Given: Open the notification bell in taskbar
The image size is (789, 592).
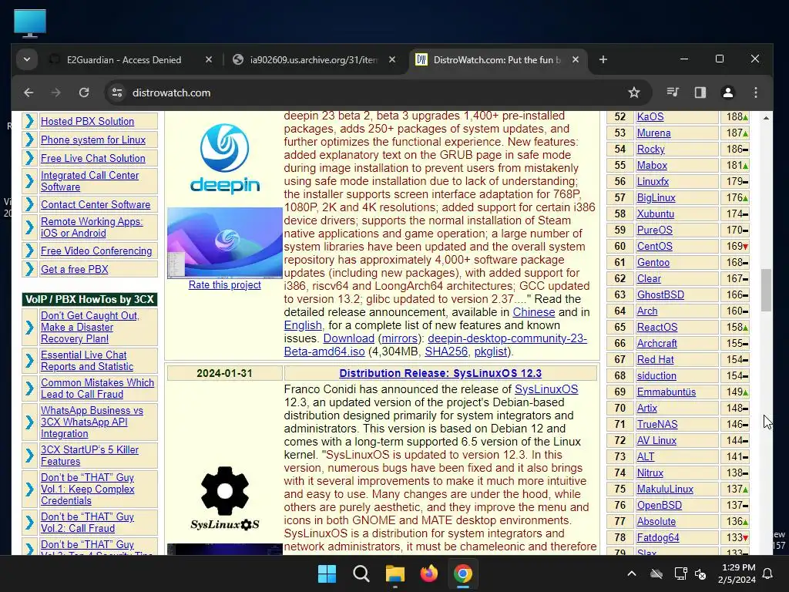Looking at the screenshot, I should point(768,573).
